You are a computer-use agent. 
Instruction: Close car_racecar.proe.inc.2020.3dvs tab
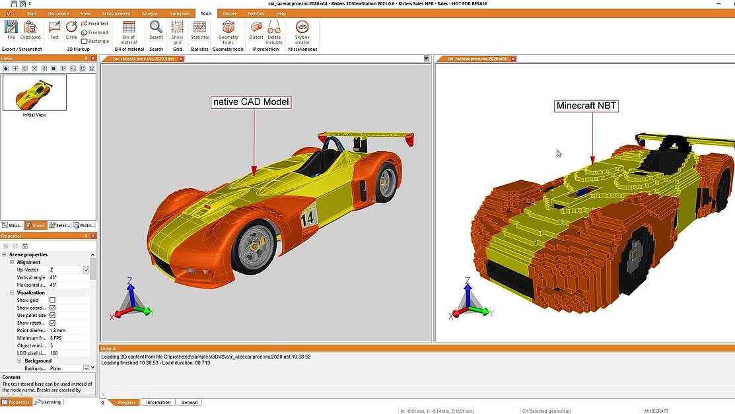point(181,59)
